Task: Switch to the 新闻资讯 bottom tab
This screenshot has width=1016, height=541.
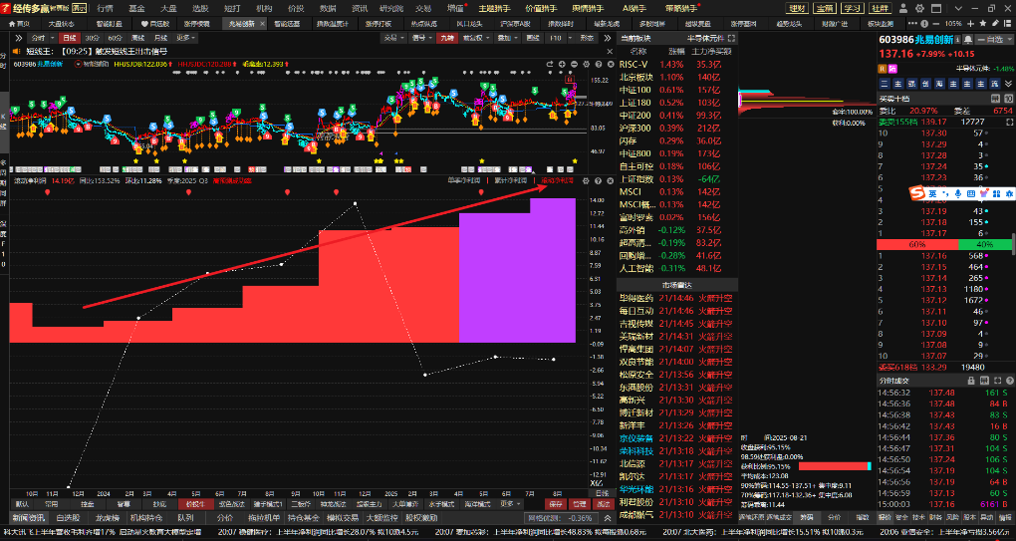Action: [29, 518]
